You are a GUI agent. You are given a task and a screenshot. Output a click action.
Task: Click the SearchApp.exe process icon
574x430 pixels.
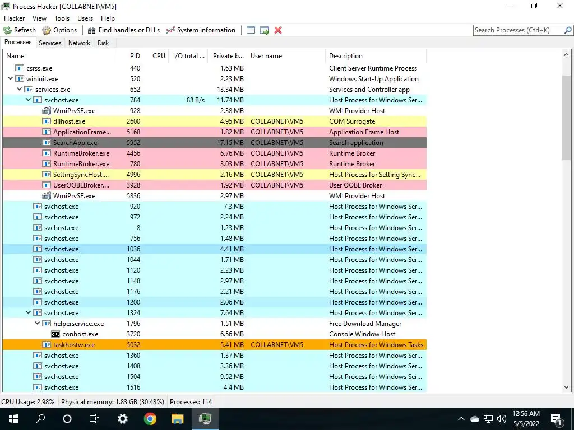click(47, 143)
